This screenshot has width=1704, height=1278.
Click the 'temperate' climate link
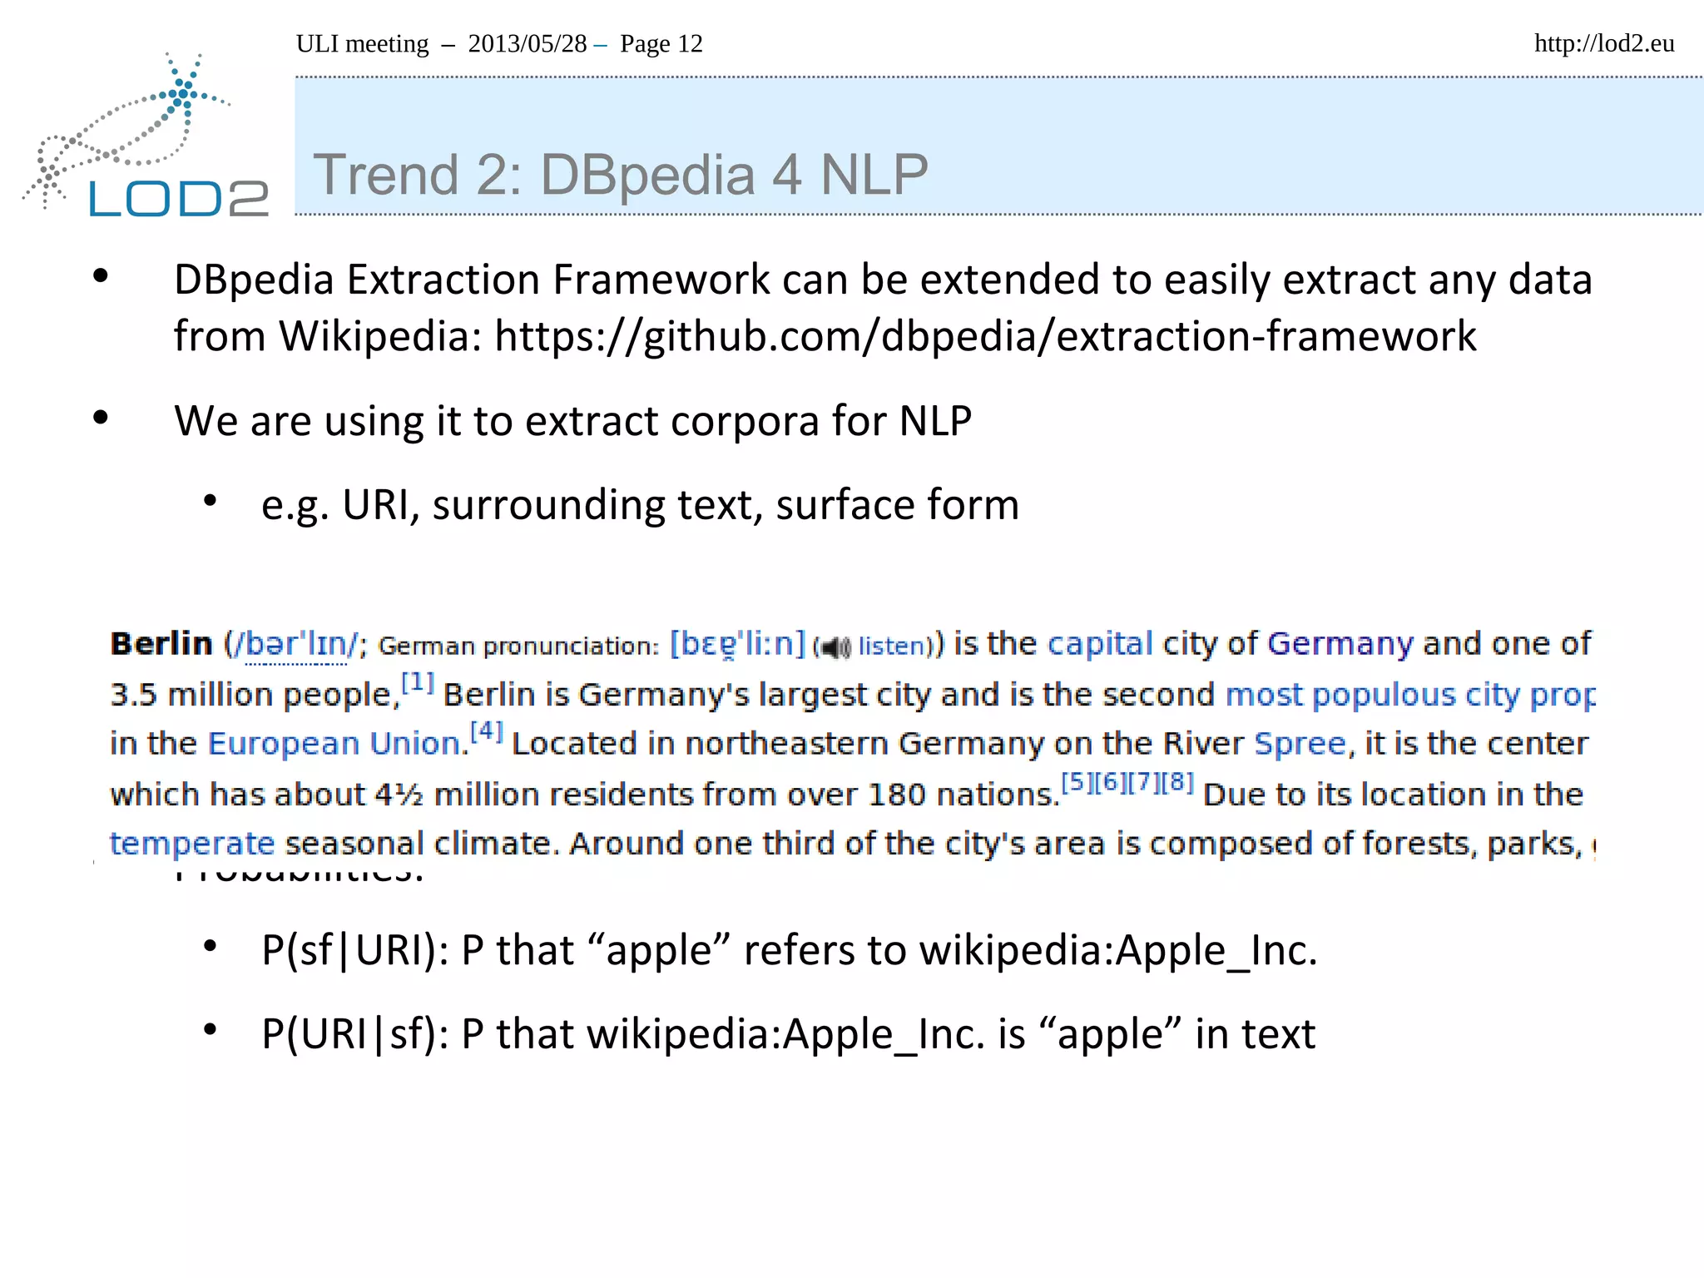click(x=191, y=844)
